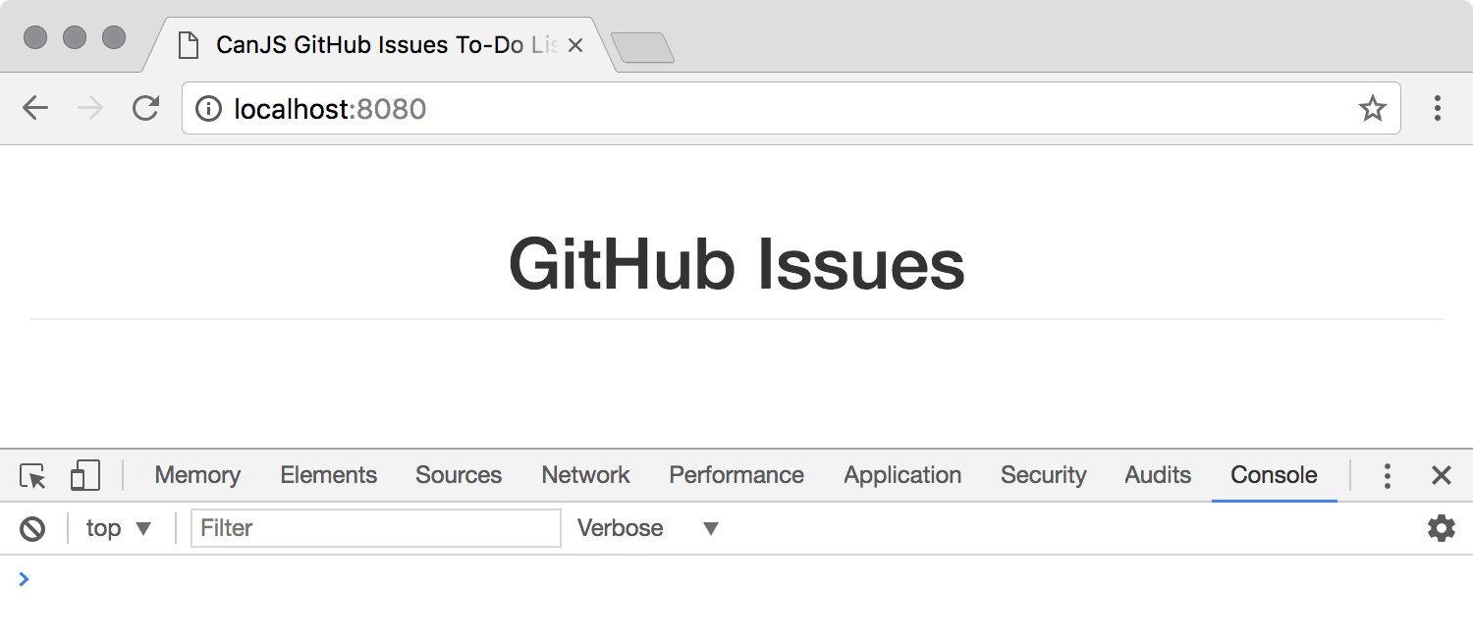
Task: Open the Verbose log level dropdown
Action: (648, 528)
